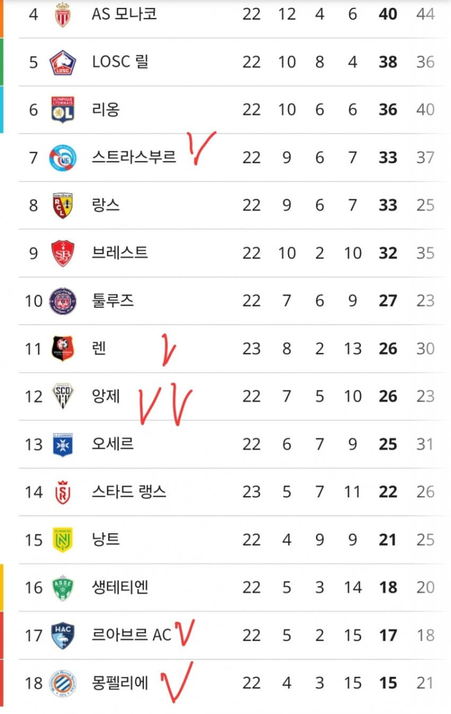
Task: Open the 렌 black-red crest
Action: point(62,349)
